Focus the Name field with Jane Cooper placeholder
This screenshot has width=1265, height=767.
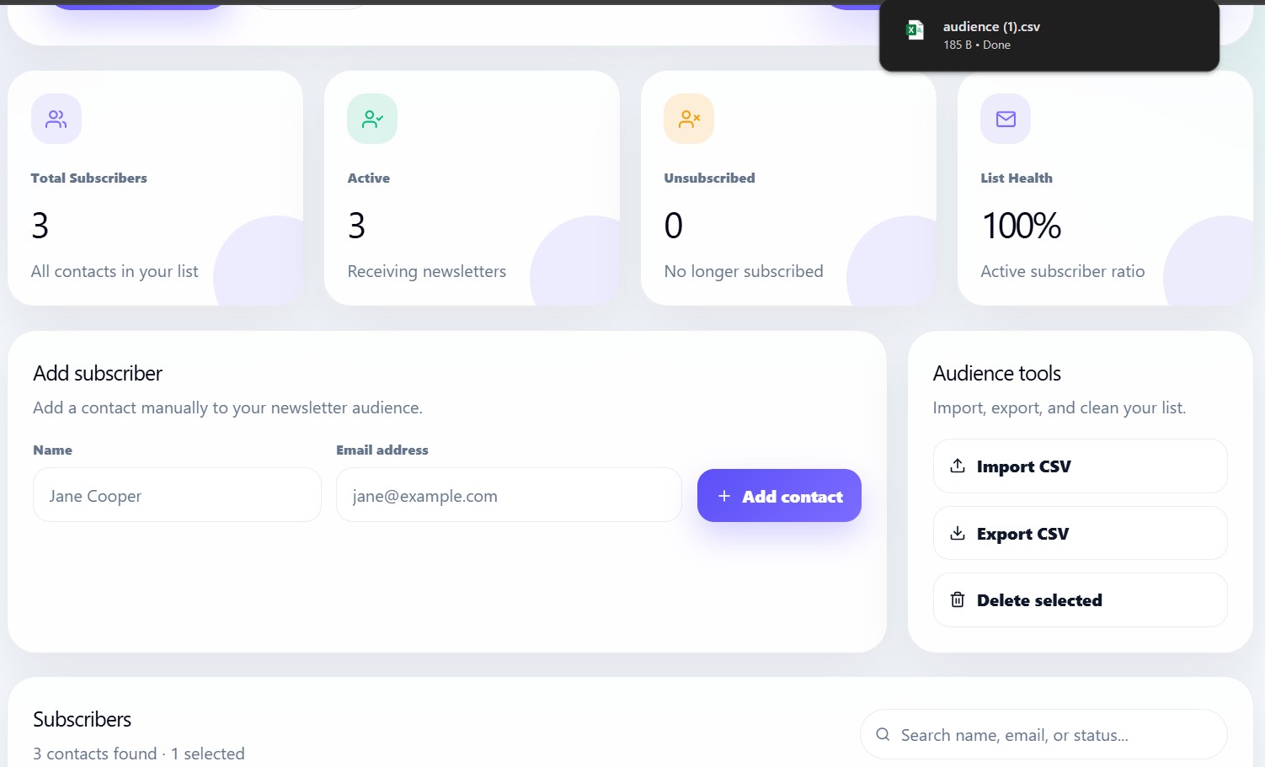[177, 495]
